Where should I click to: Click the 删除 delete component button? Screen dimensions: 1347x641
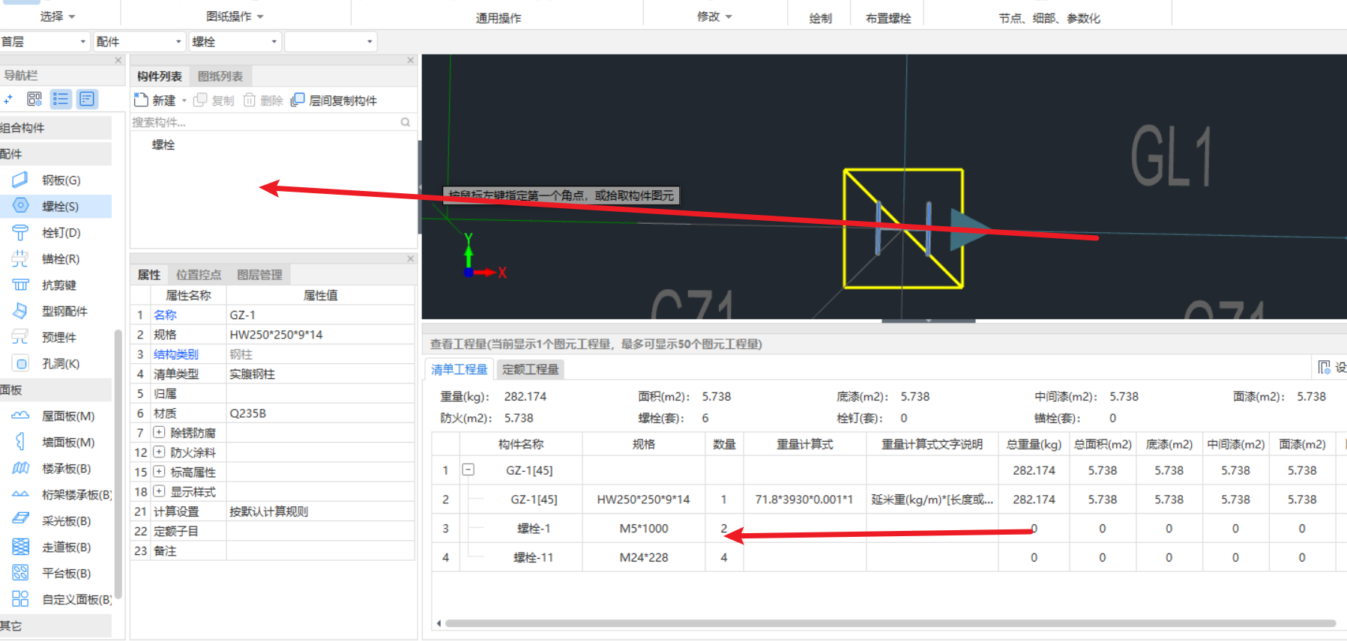pyautogui.click(x=263, y=100)
